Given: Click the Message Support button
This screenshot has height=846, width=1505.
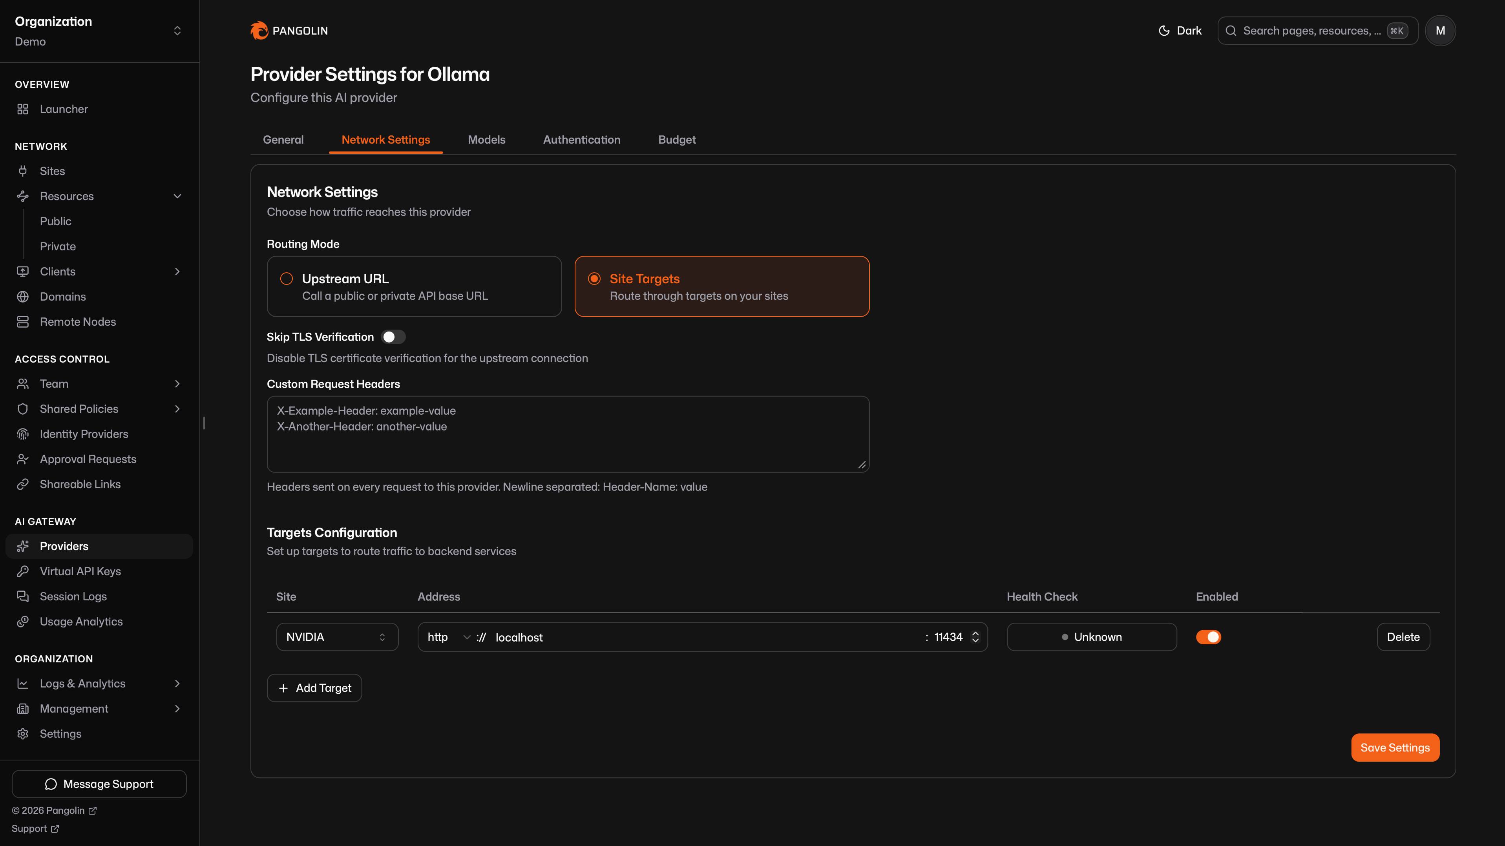Looking at the screenshot, I should click(x=99, y=784).
